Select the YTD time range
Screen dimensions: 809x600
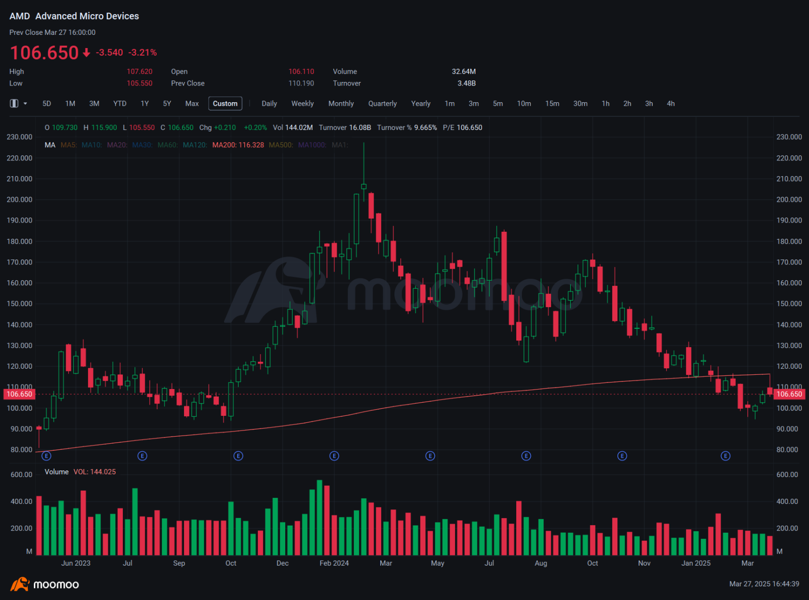tap(120, 104)
